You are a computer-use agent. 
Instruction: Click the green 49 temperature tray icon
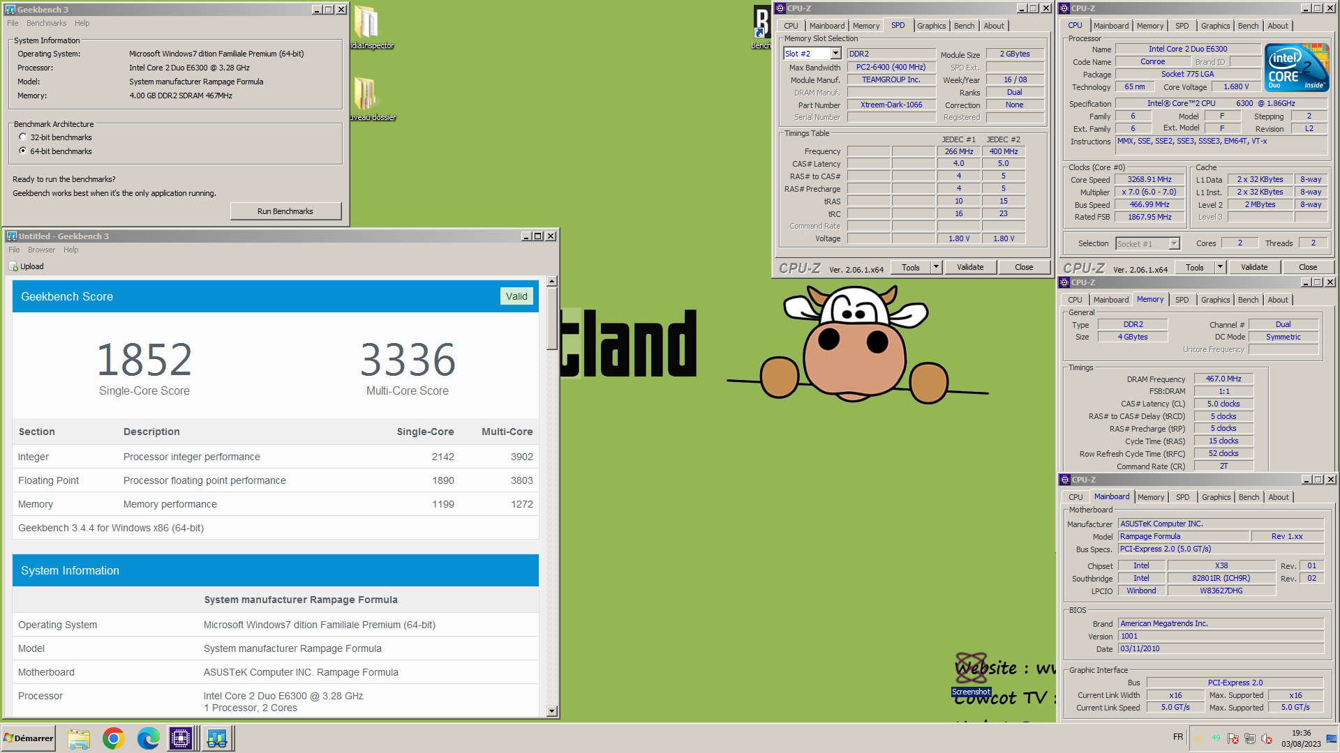pos(1216,738)
